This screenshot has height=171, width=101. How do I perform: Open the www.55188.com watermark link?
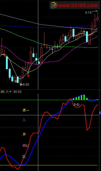78,5
